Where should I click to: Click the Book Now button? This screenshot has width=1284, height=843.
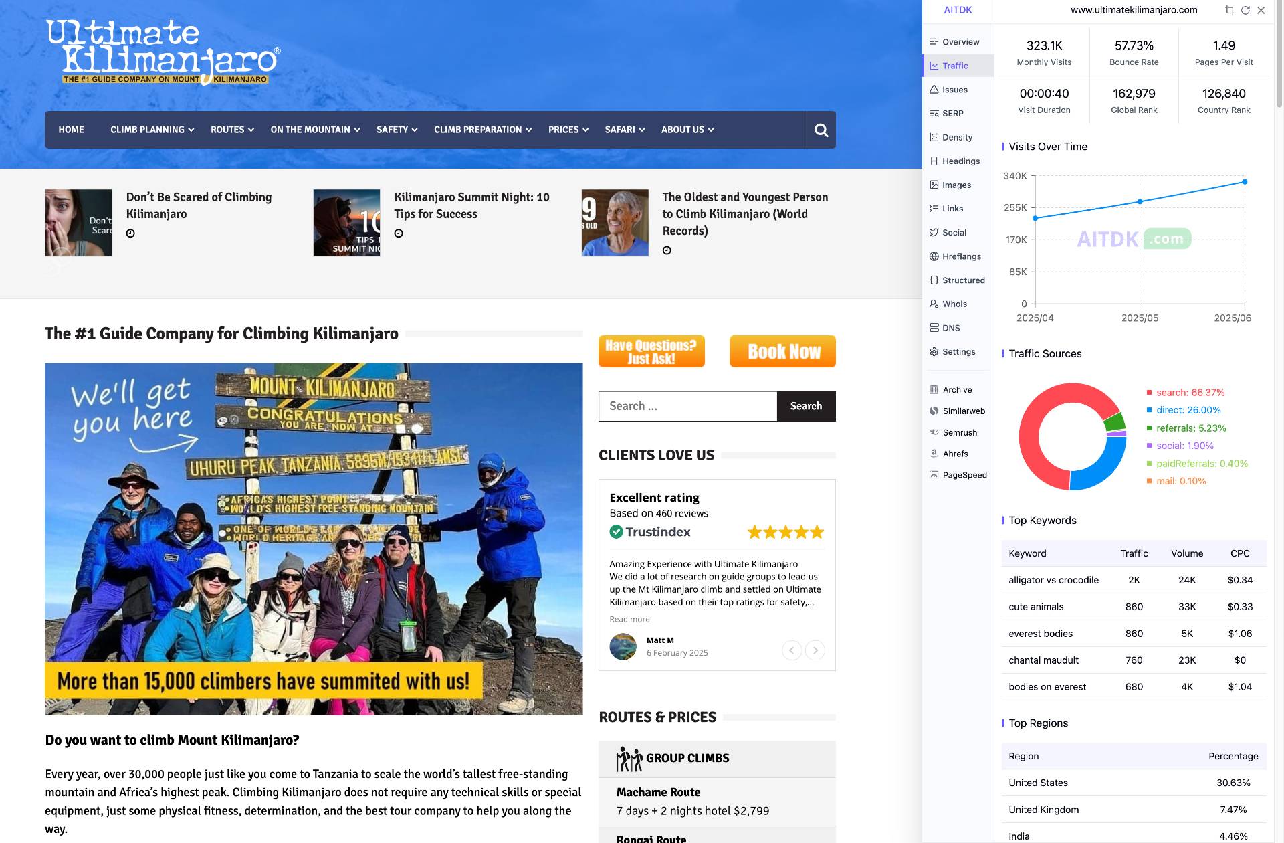point(782,351)
